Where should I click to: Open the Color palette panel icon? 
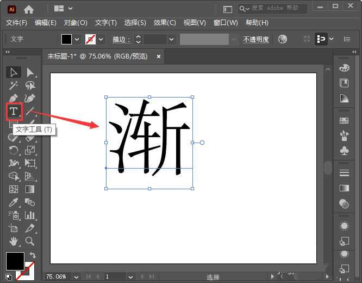click(x=344, y=68)
